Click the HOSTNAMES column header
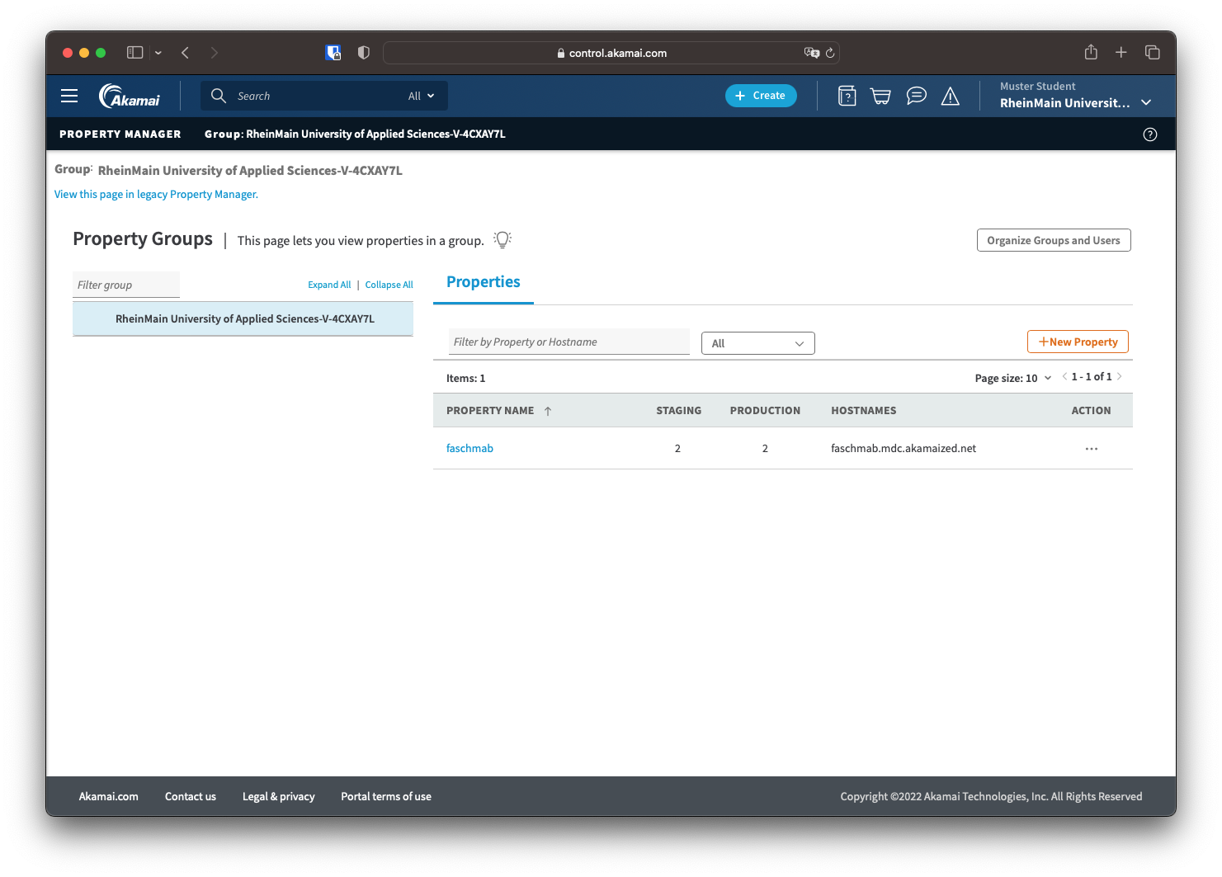 [x=864, y=410]
